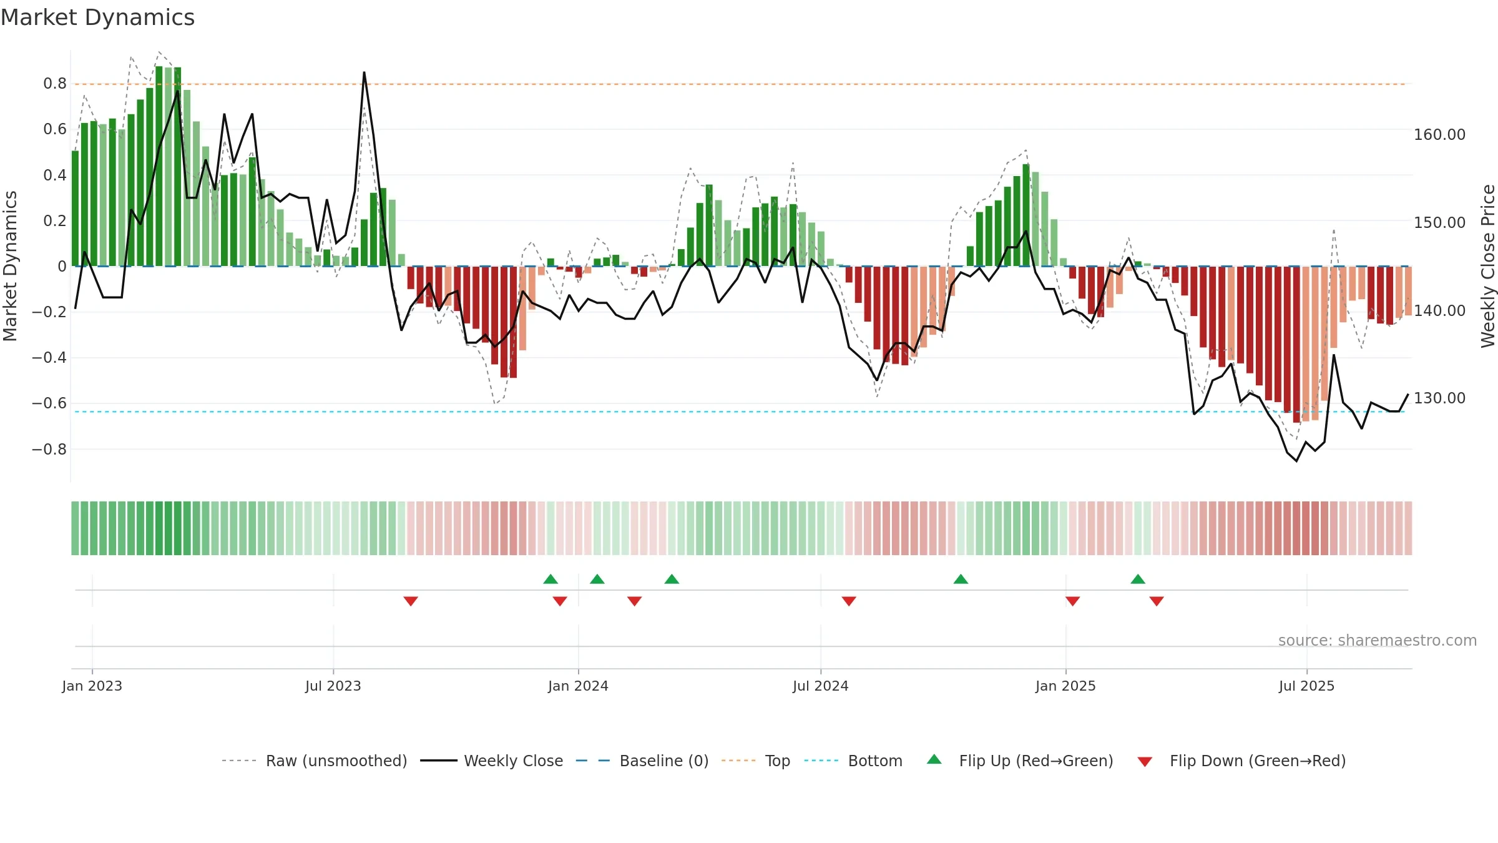Select the rightmost green flip-up marker
1498x843 pixels.
pos(1138,579)
